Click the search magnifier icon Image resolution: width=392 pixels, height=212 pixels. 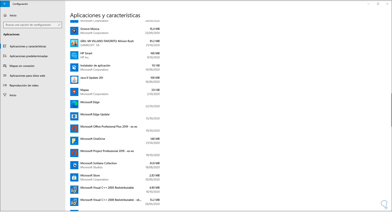tap(59, 25)
